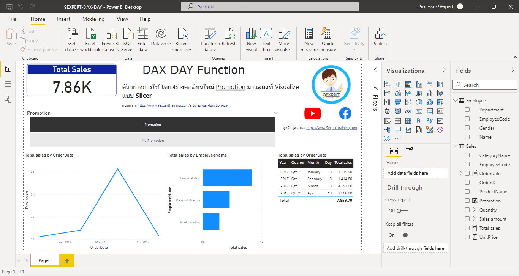Open the Insert ribbon tab
Screen dimensions: 519x276
pos(63,19)
